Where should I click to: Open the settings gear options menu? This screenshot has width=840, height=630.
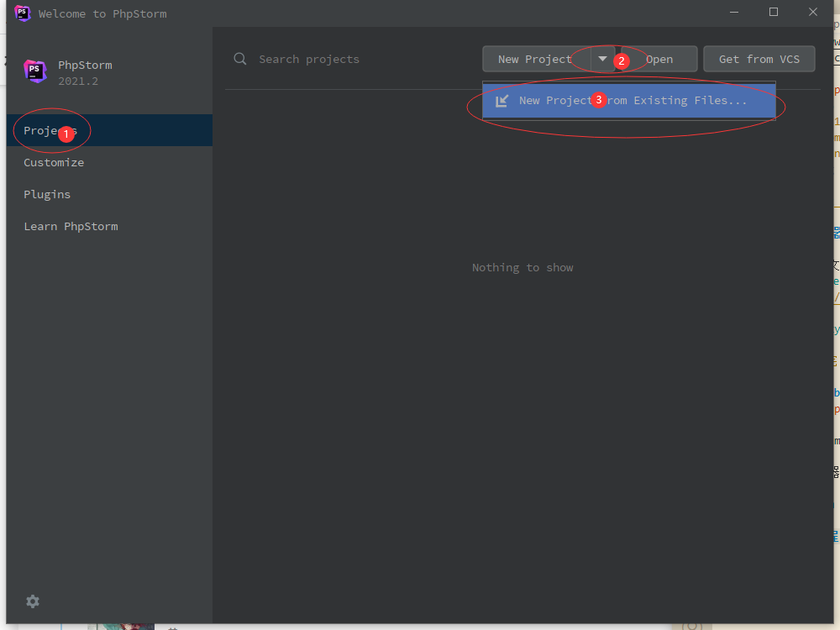[33, 601]
